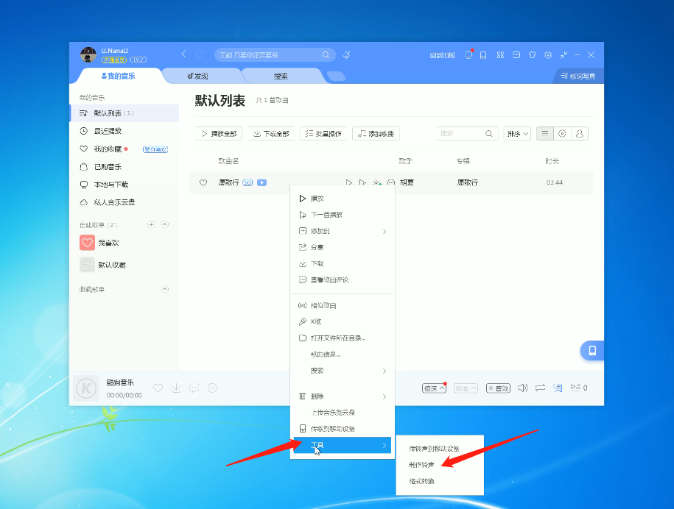This screenshot has width=674, height=509.
Task: Click the magnifier in top search bar
Action: (326, 55)
